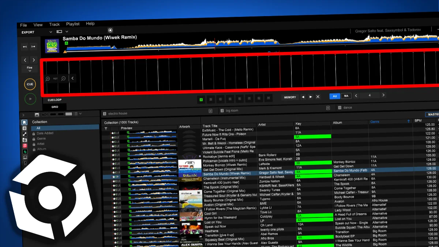Toggle the browser window layout icon
This screenshot has height=247, width=439.
[x=37, y=115]
